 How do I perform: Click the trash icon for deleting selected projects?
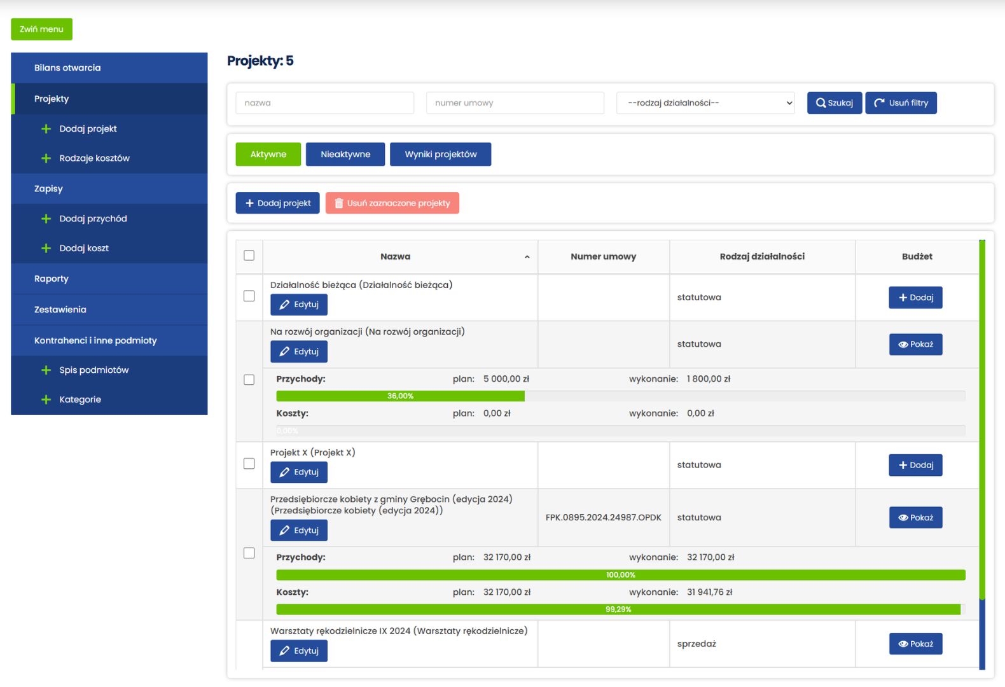(339, 204)
